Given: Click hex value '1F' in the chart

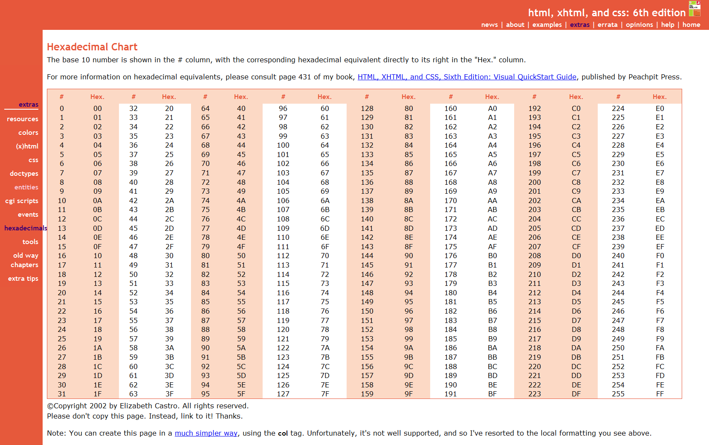Looking at the screenshot, I should (98, 394).
